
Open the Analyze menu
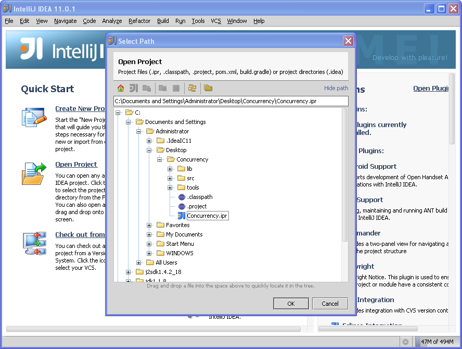tap(112, 21)
